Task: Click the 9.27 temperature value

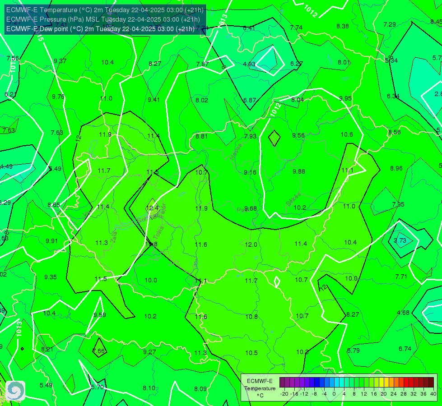Action: tap(149, 352)
